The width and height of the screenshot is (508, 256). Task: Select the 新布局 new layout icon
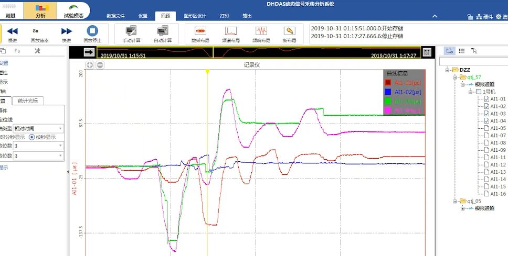pyautogui.click(x=289, y=31)
